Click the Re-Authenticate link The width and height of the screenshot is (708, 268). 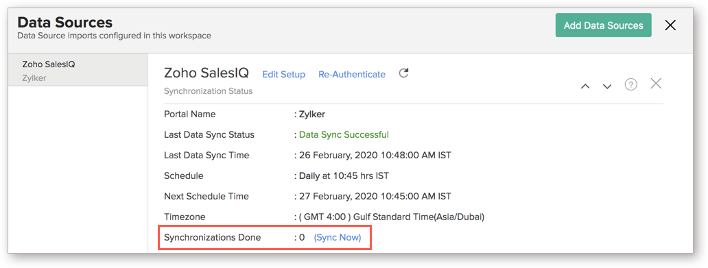[352, 75]
